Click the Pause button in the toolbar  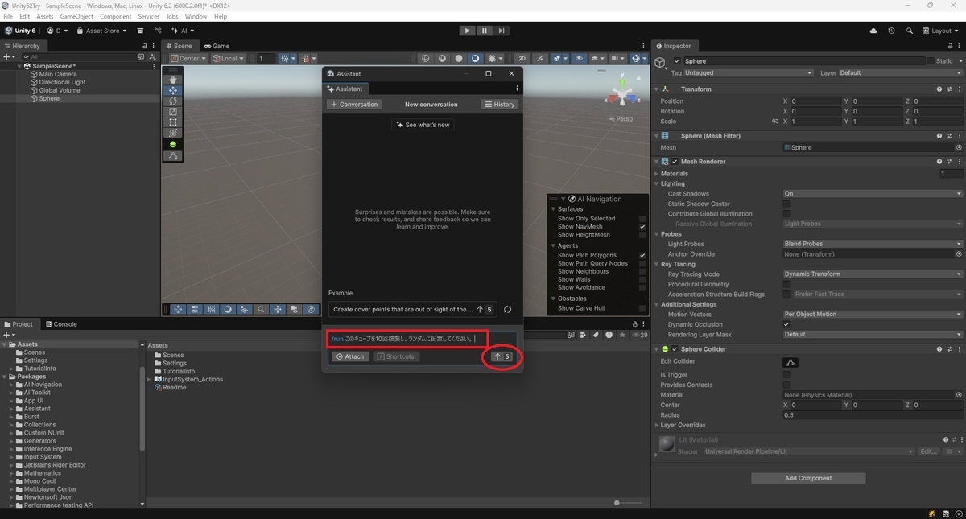485,31
